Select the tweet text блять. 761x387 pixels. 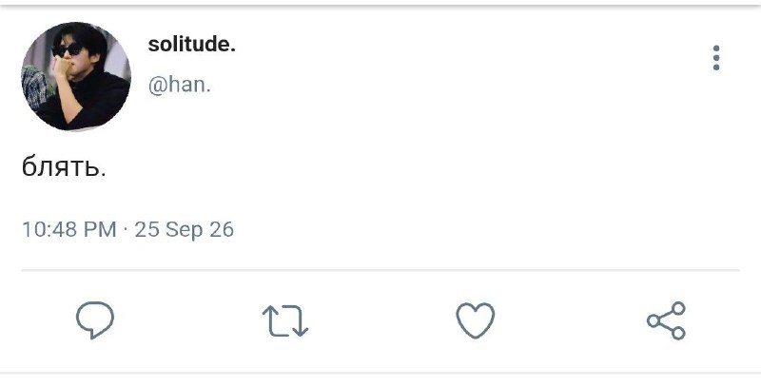coord(64,167)
